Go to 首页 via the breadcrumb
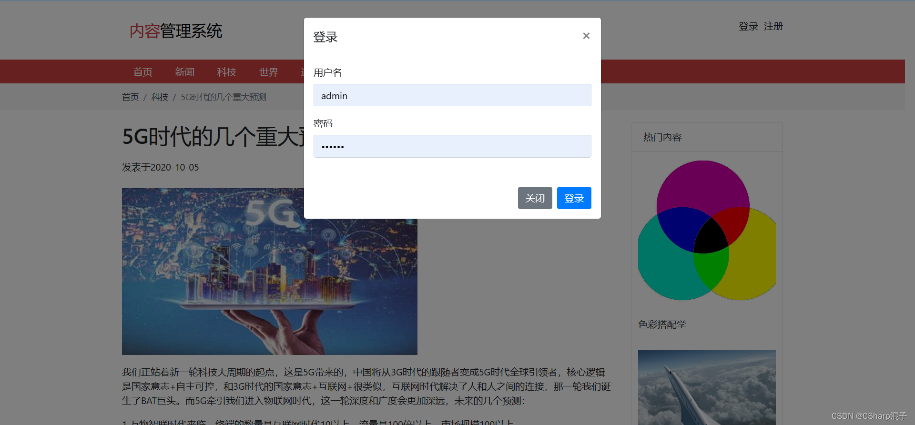 click(x=130, y=97)
